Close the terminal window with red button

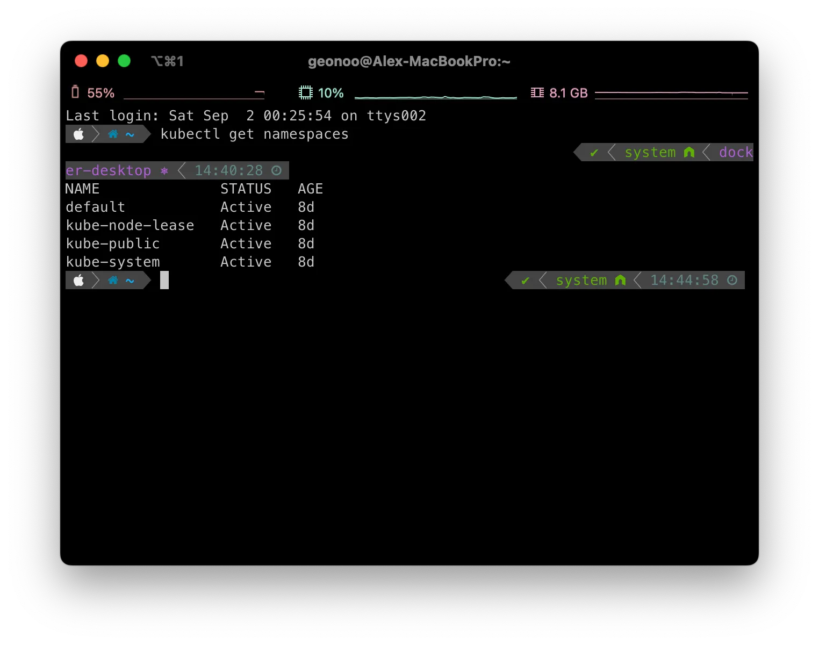pyautogui.click(x=81, y=61)
